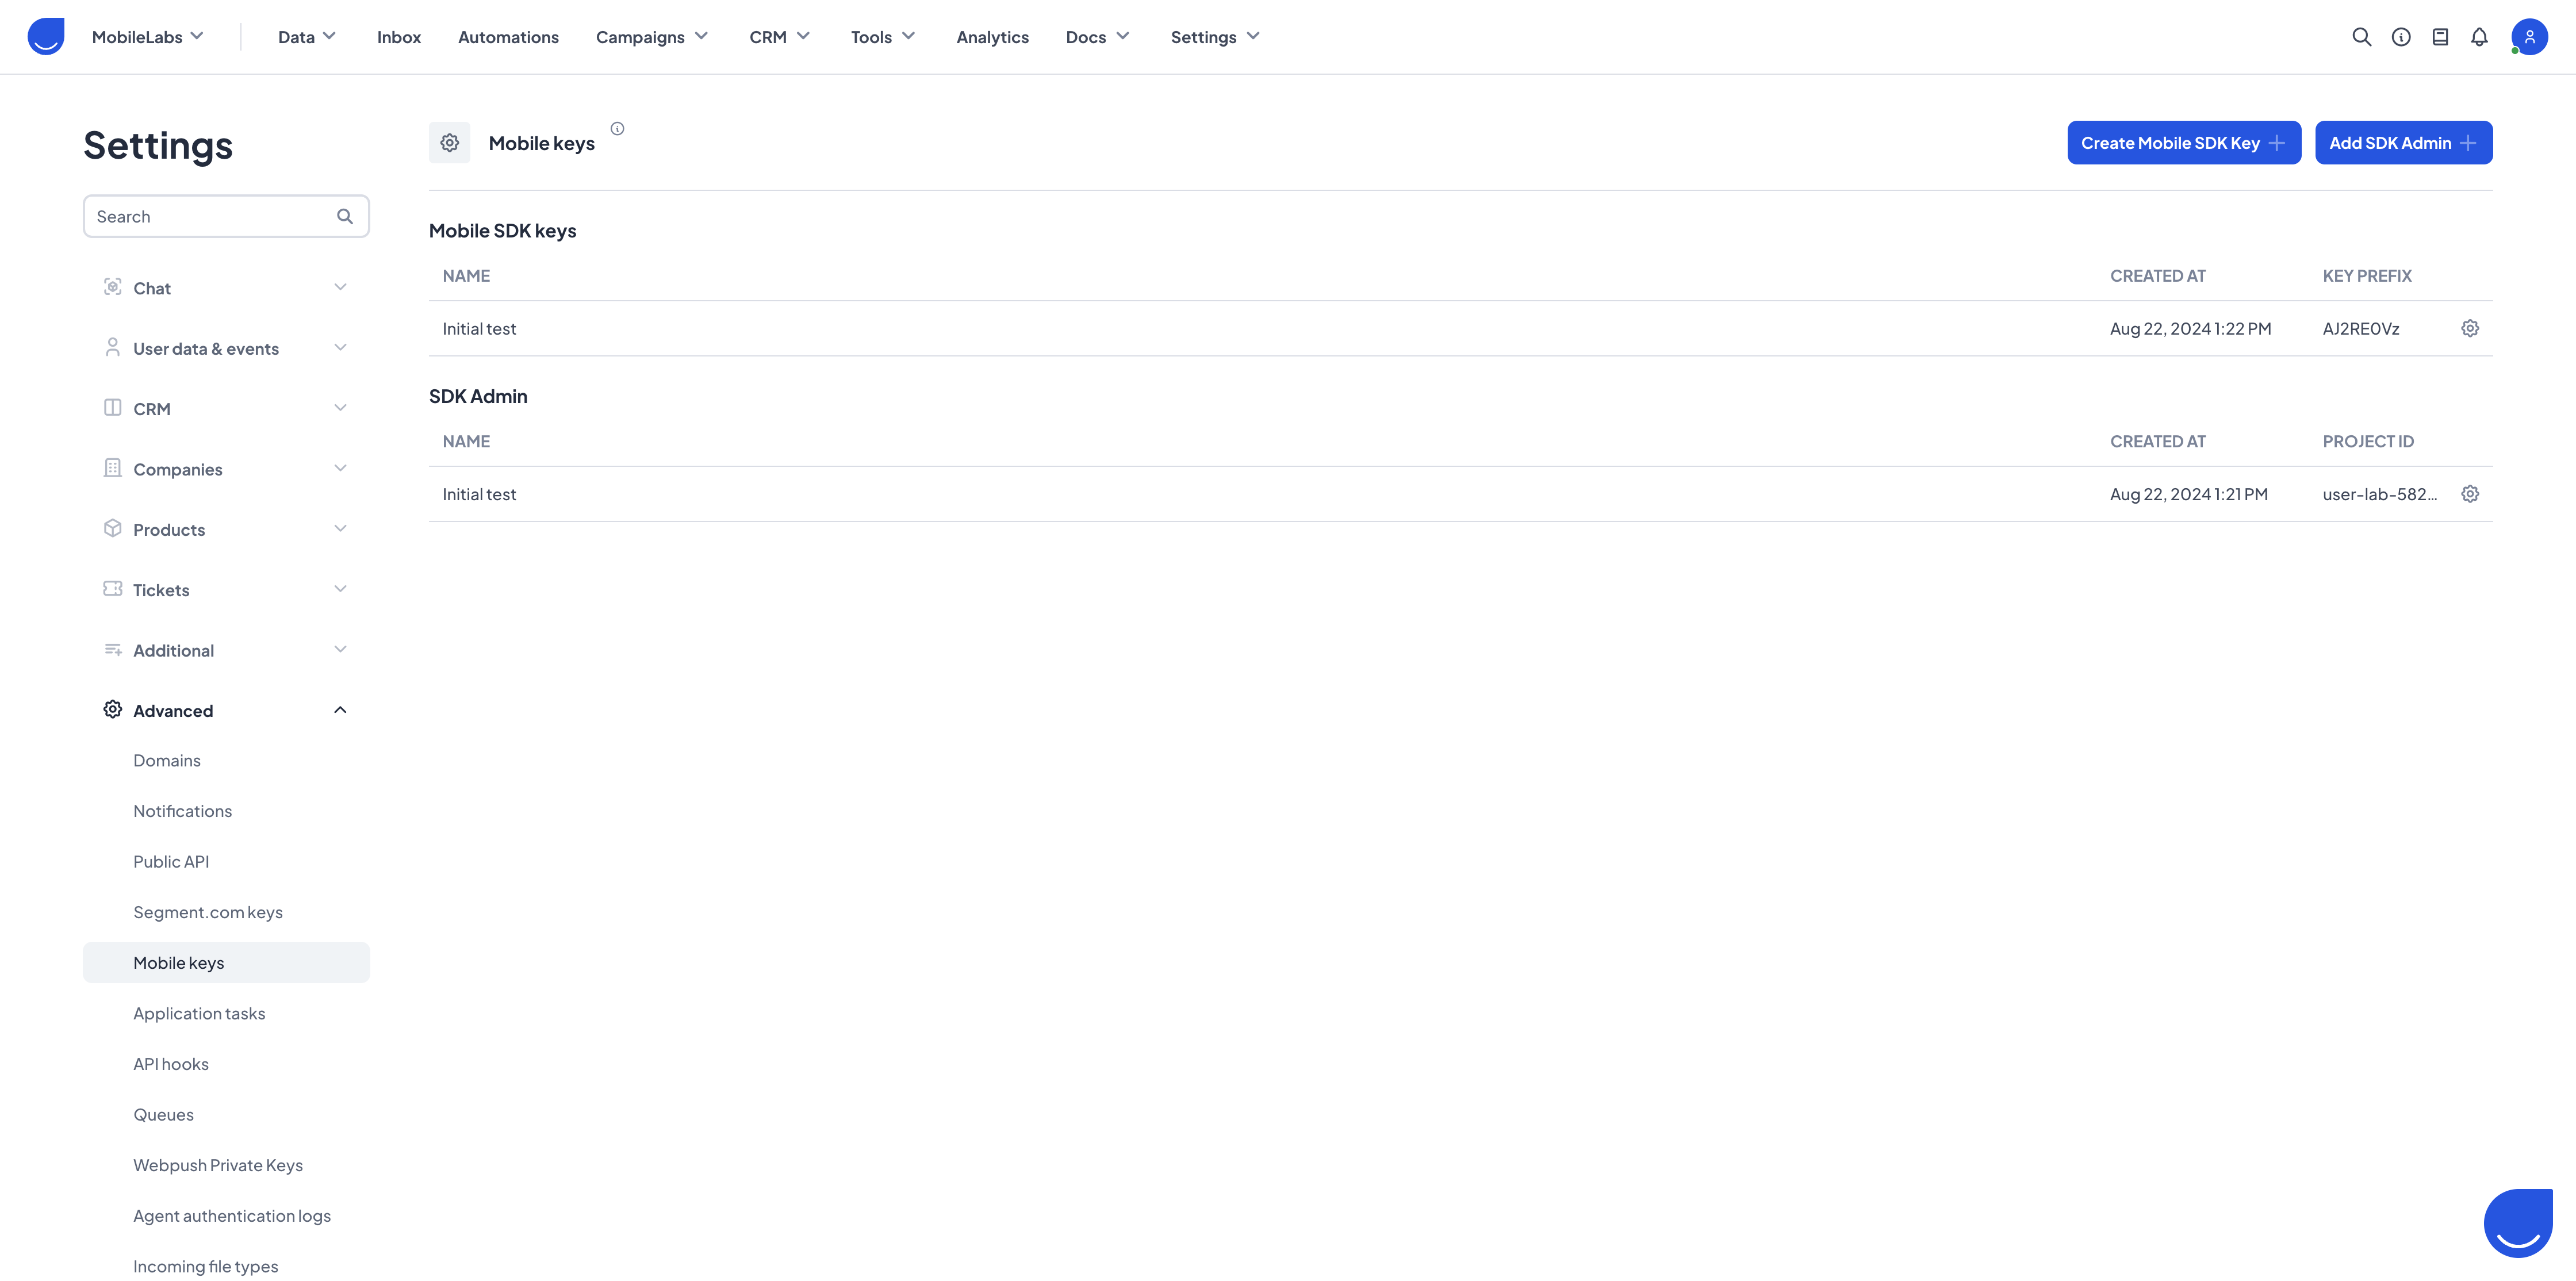Click the app logo in top left
Image resolution: width=2576 pixels, height=1281 pixels.
(x=46, y=37)
